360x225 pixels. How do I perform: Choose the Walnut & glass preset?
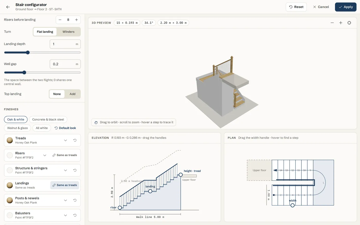click(x=17, y=128)
